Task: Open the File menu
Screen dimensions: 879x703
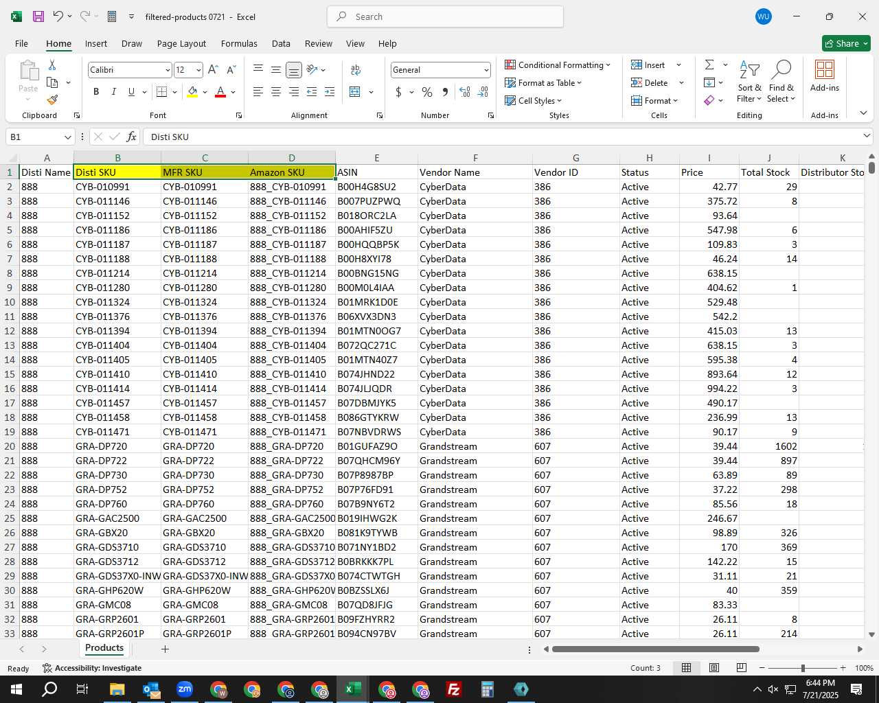Action: [x=21, y=43]
